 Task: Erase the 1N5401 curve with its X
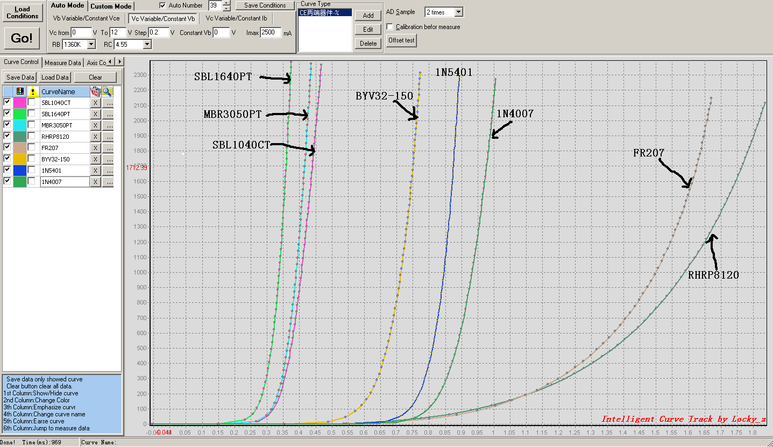(x=95, y=171)
